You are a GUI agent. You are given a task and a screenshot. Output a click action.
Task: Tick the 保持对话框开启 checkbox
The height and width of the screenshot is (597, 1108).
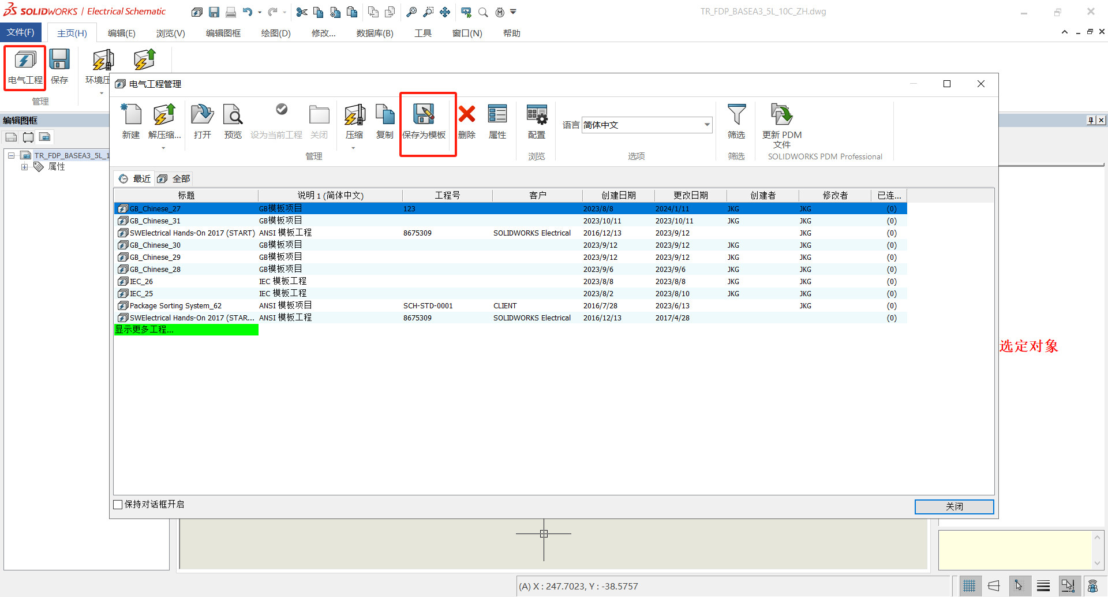[x=118, y=505]
